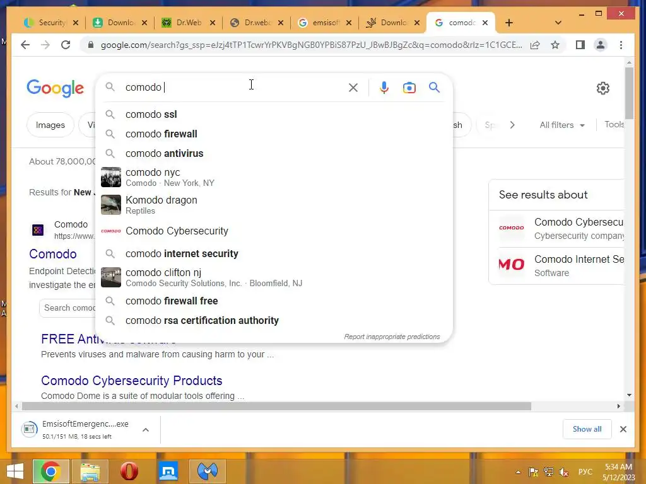This screenshot has height=484, width=646.
Task: Open Comodo Cybersecurity knowledge panel entry
Action: tap(561, 228)
